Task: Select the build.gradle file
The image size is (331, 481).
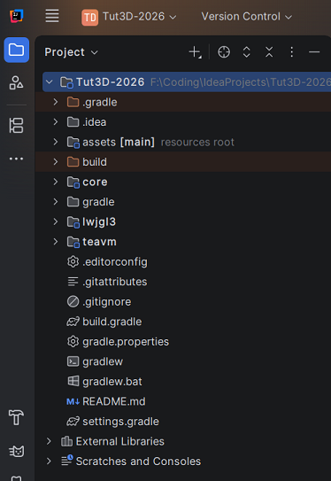Action: (104, 322)
